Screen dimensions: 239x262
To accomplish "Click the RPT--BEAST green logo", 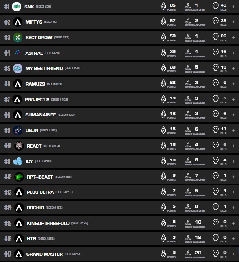I will point(19,177).
